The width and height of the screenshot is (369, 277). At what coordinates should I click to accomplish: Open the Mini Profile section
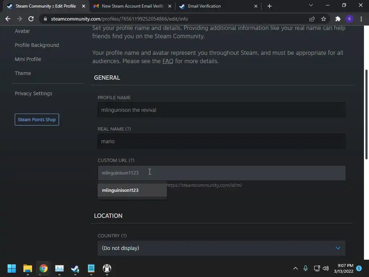(28, 59)
